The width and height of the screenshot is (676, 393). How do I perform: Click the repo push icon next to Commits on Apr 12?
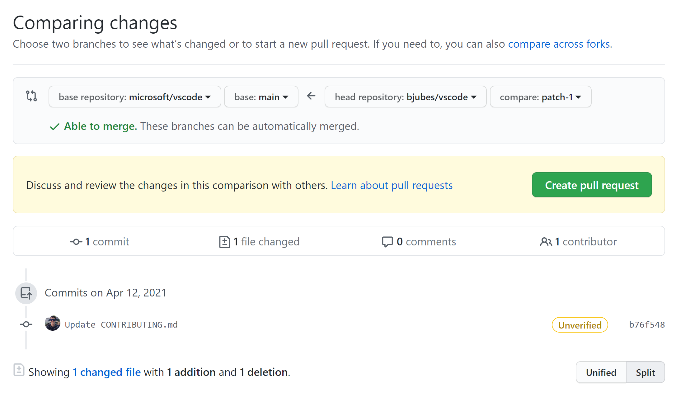(x=26, y=293)
